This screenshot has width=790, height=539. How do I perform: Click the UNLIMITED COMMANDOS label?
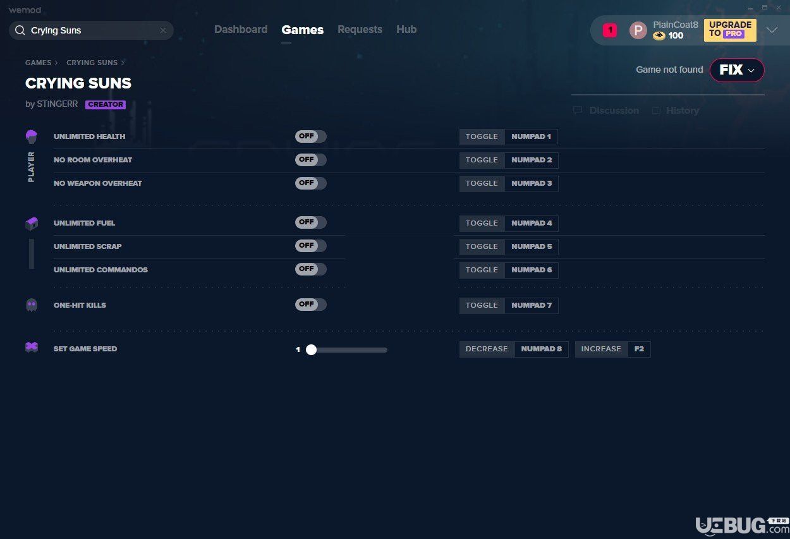click(101, 270)
